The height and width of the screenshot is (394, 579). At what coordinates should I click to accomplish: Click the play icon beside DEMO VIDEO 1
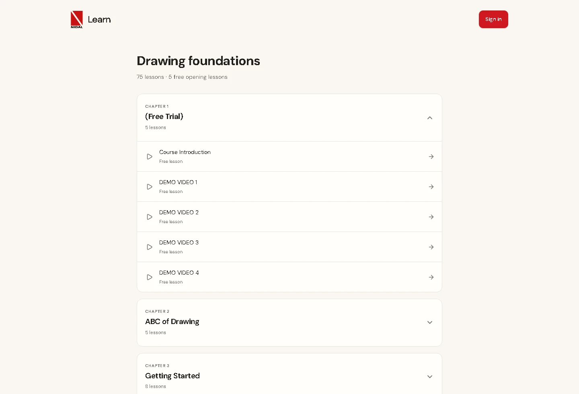pos(150,187)
